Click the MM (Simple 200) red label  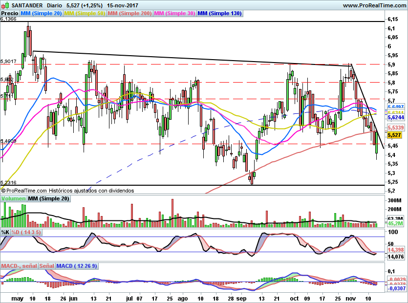pos(129,13)
